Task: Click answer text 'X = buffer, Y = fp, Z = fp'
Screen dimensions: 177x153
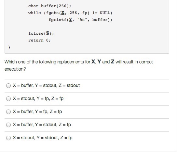Action: [x=37, y=111]
